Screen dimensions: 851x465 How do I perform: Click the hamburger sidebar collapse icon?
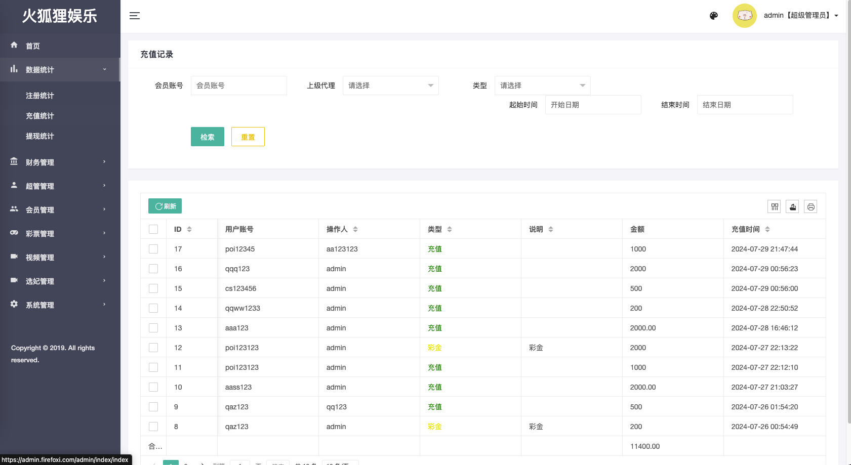[135, 16]
